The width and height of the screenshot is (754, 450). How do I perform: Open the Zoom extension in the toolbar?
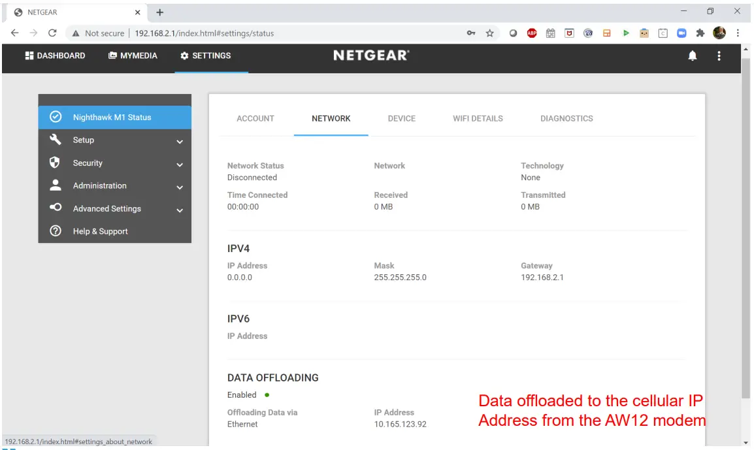[681, 33]
